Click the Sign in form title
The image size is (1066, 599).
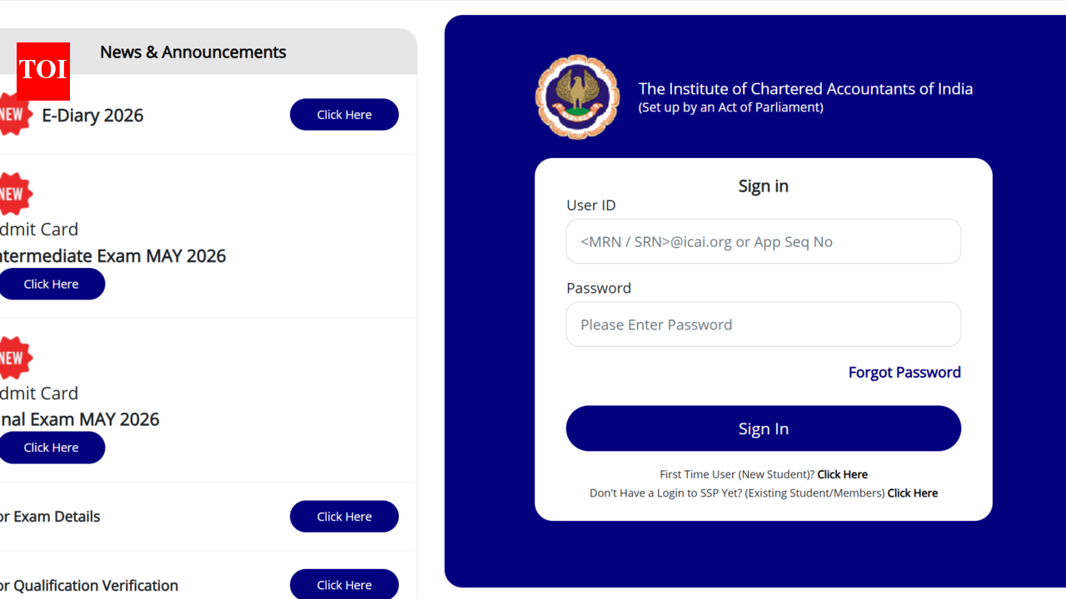click(x=763, y=186)
